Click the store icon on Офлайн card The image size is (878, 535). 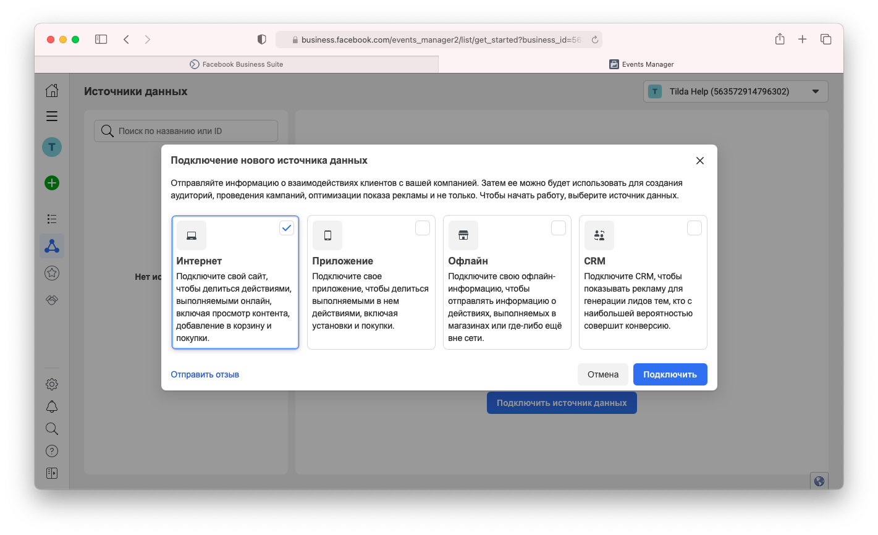(x=463, y=235)
